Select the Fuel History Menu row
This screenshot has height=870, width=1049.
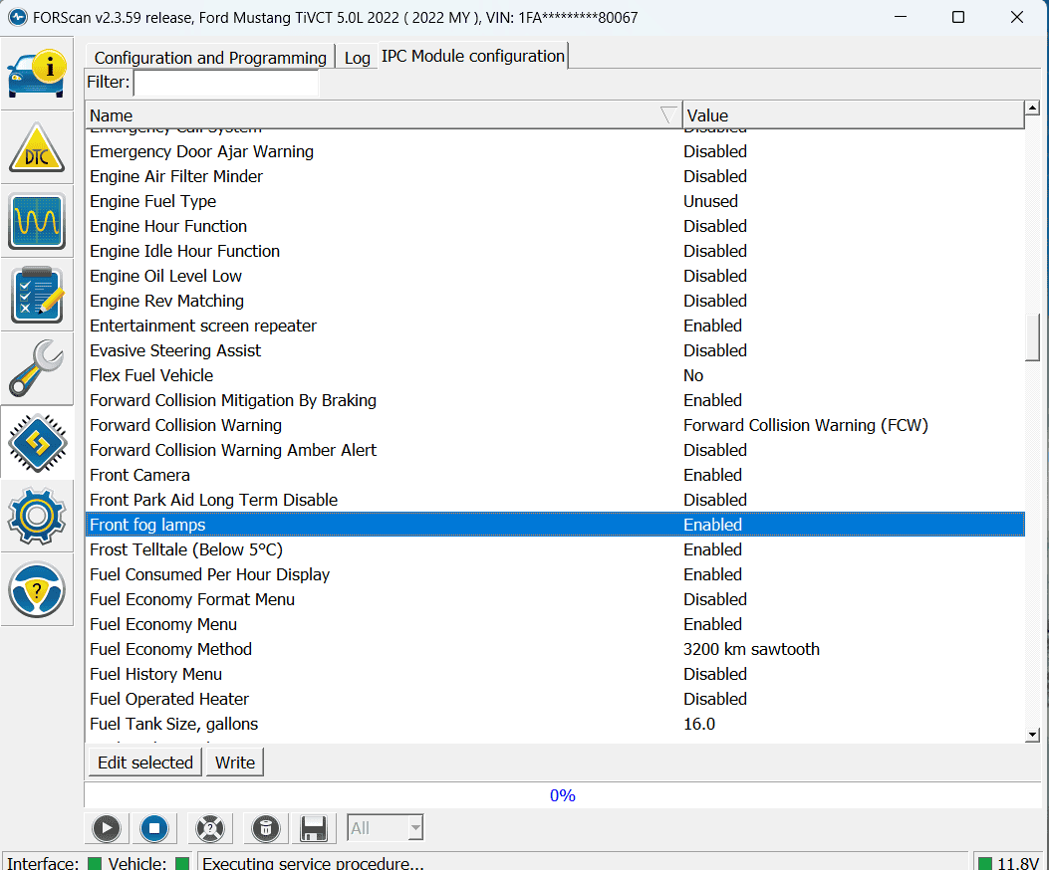(555, 674)
